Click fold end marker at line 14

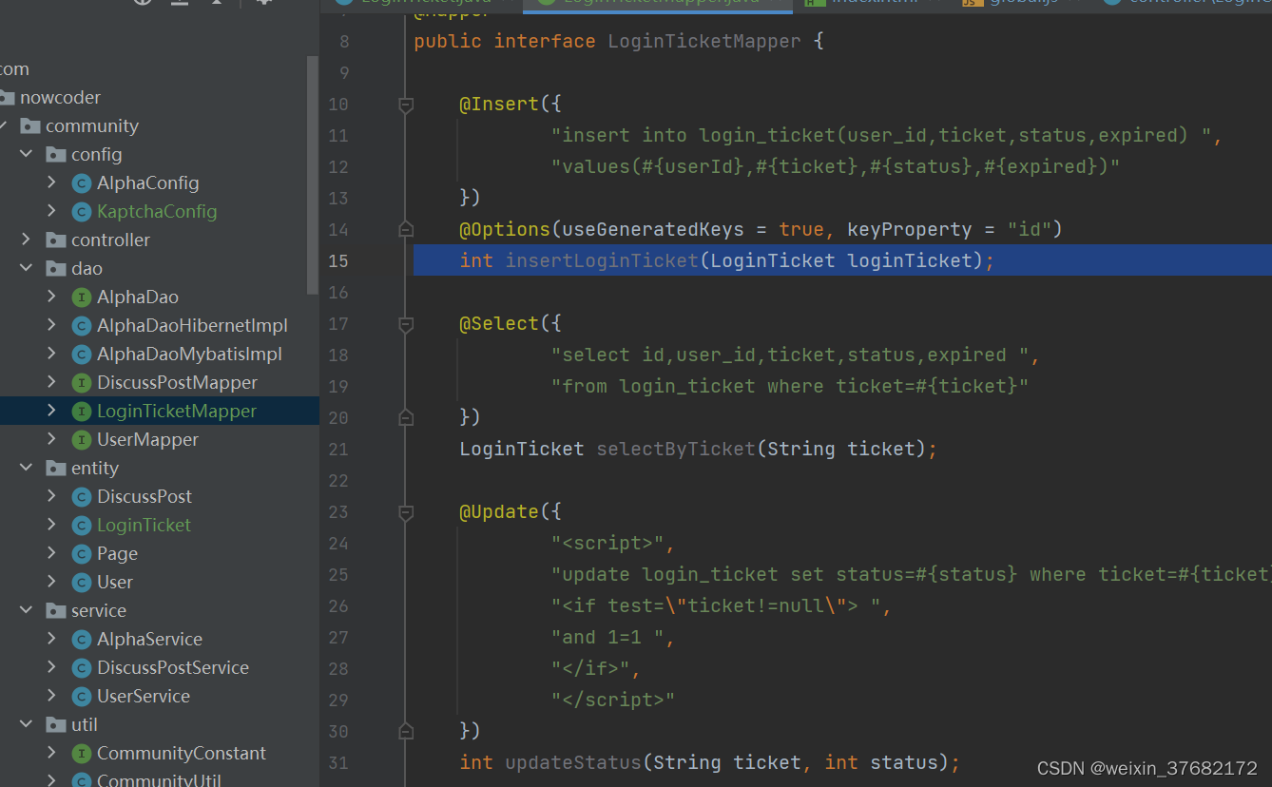406,229
